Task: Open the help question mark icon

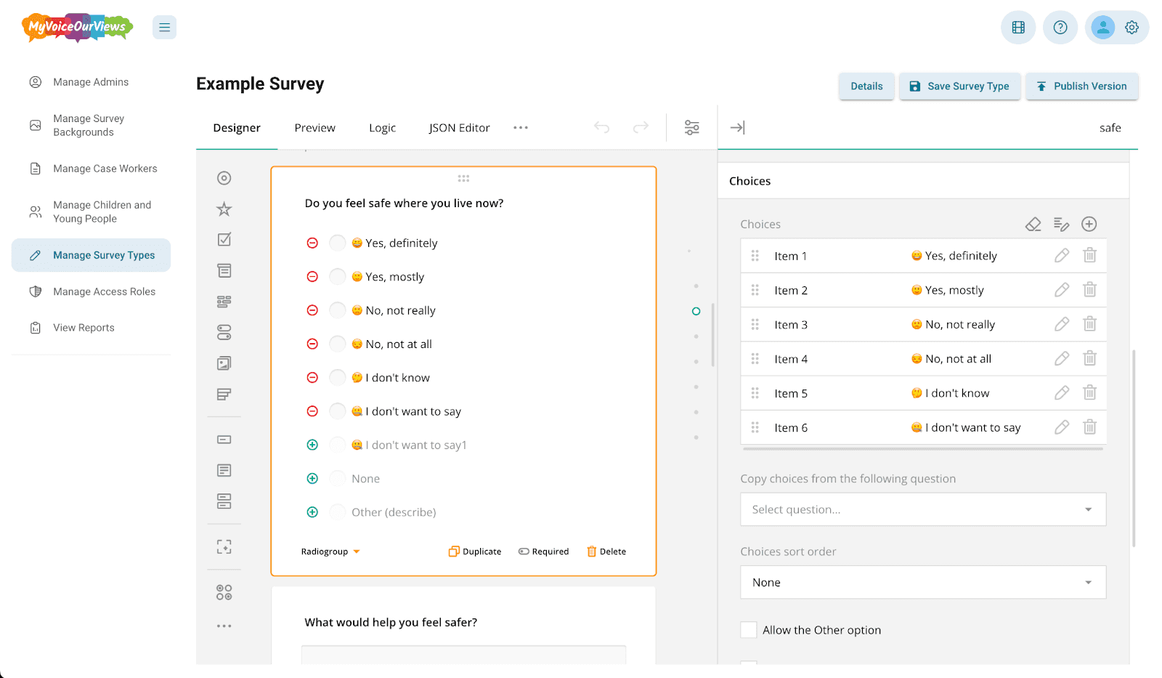Action: point(1060,28)
